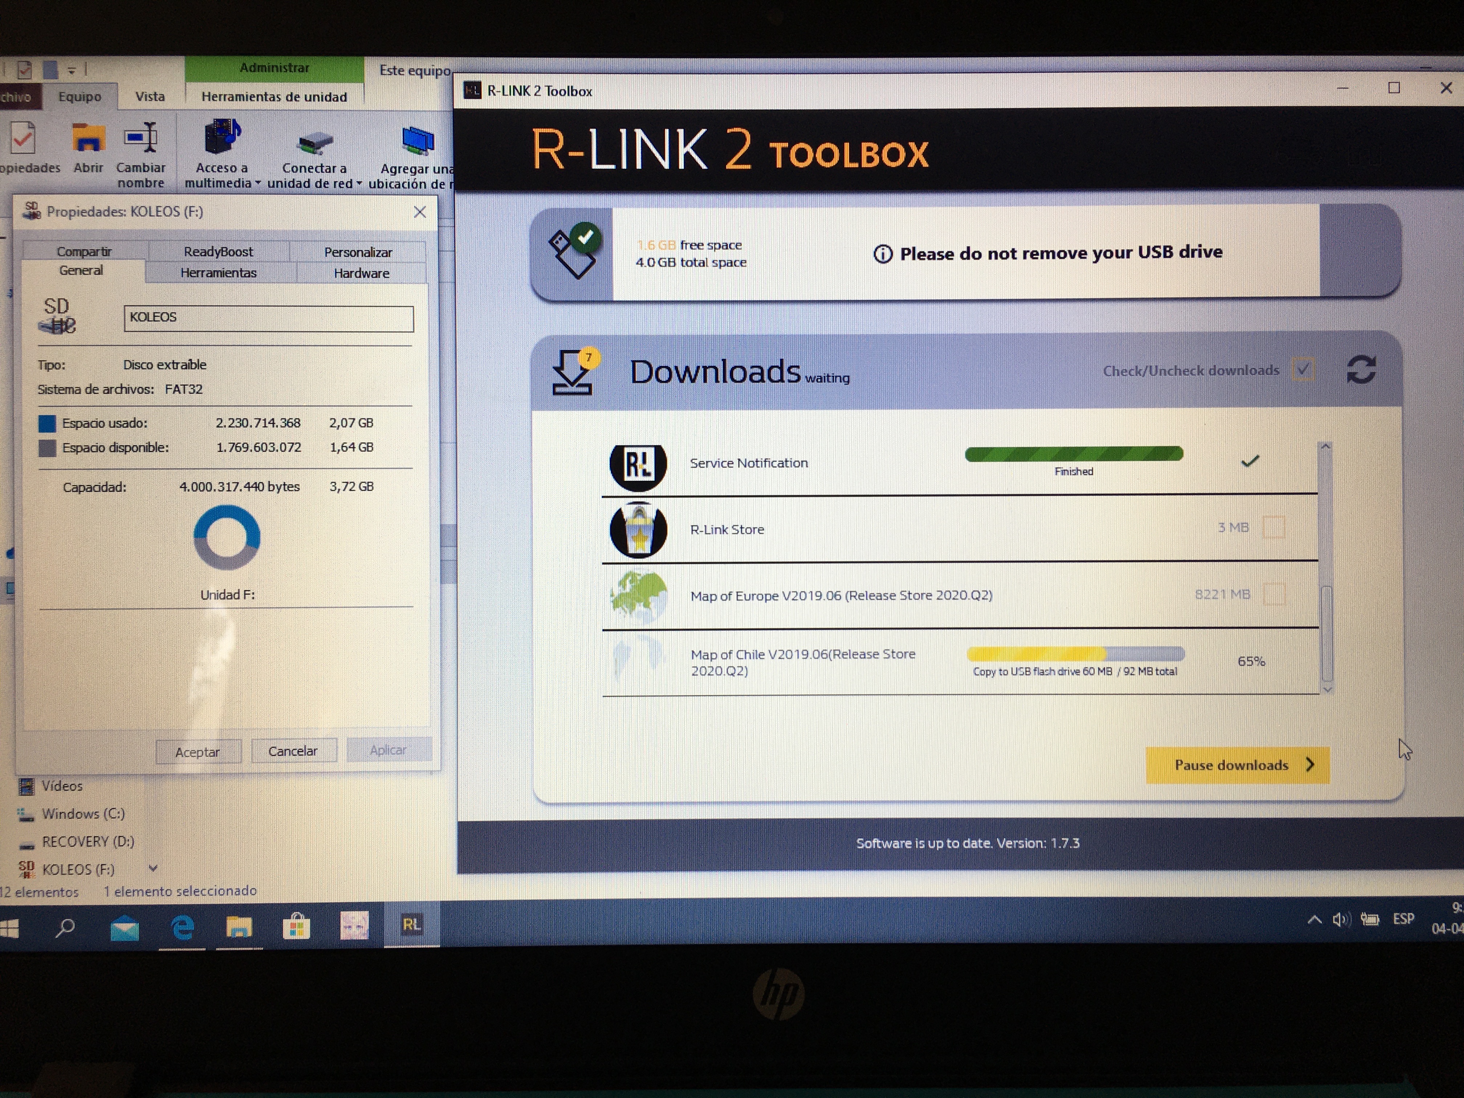Click the USB drive status icon
The image size is (1464, 1098).
573,253
